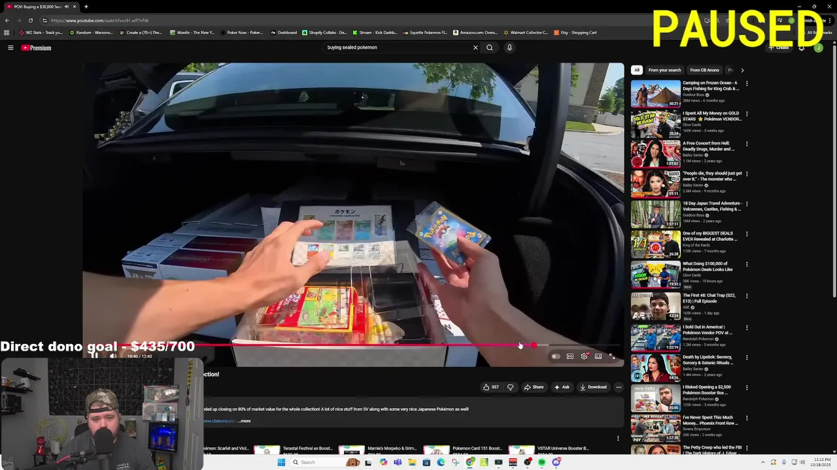This screenshot has width=837, height=470.
Task: Enter fullscreen in the video player
Action: (x=612, y=356)
